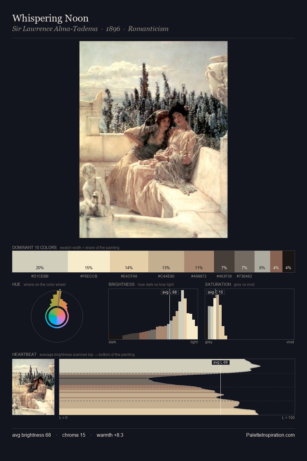This screenshot has width=307, height=461.
Task: Click the hex code '#A98872' text
Action: pos(199,276)
